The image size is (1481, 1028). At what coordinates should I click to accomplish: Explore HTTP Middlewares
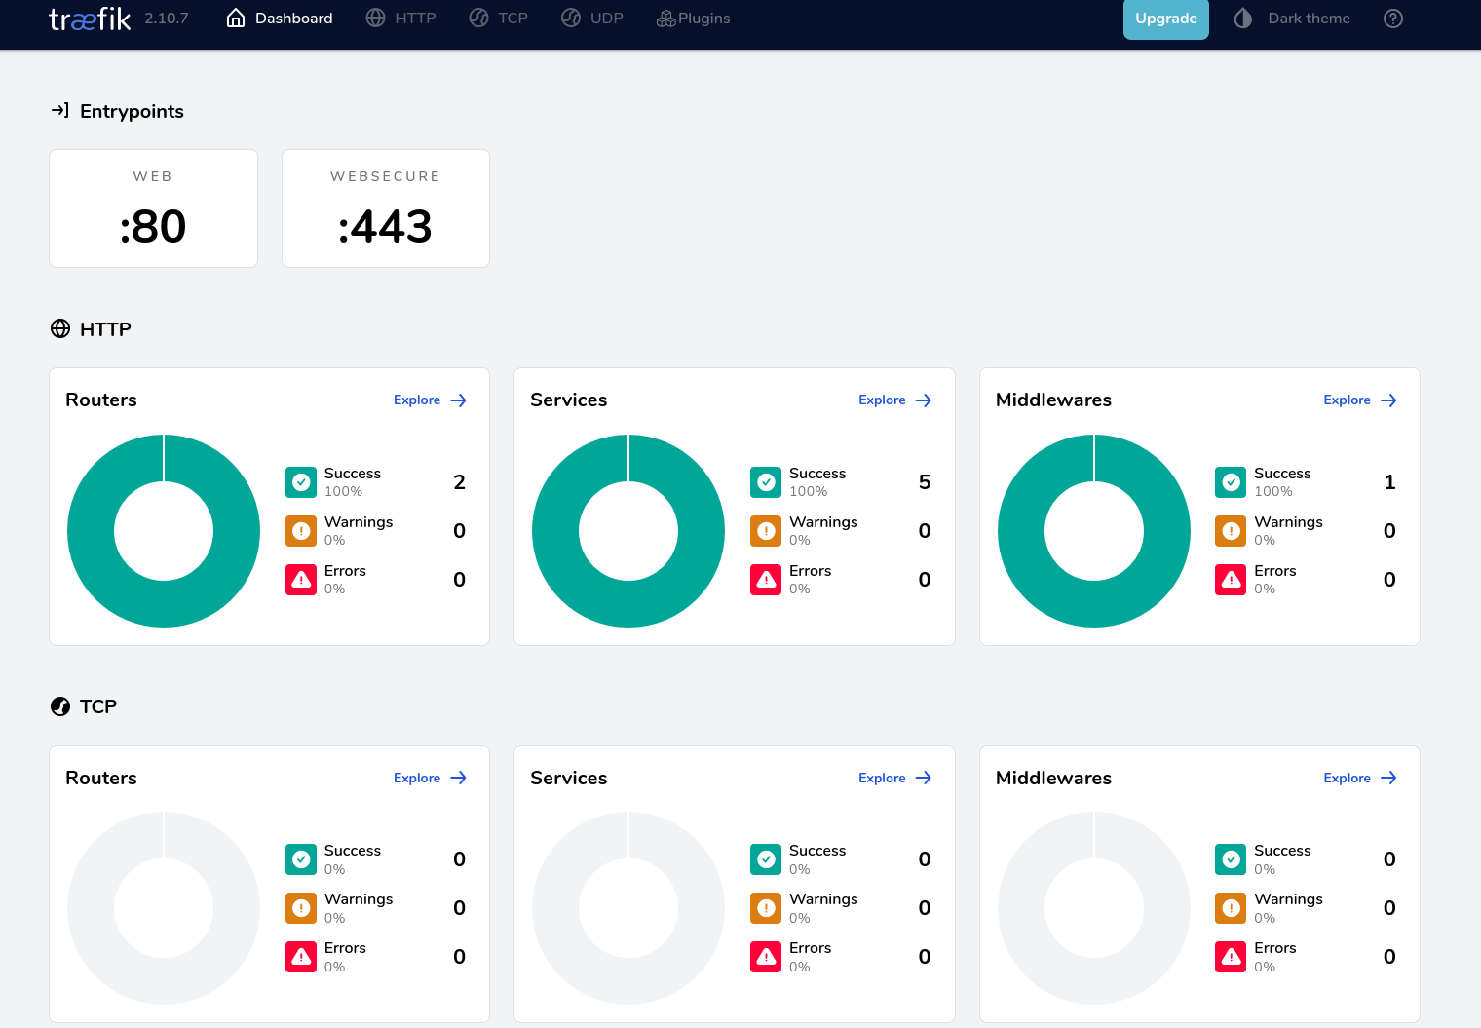1360,400
